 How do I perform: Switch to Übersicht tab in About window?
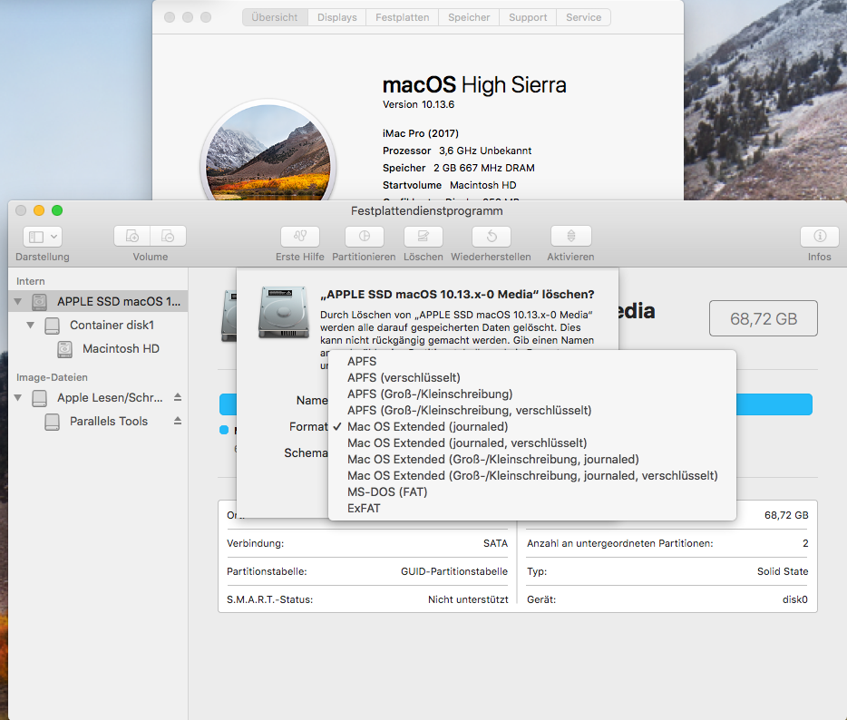pyautogui.click(x=275, y=17)
